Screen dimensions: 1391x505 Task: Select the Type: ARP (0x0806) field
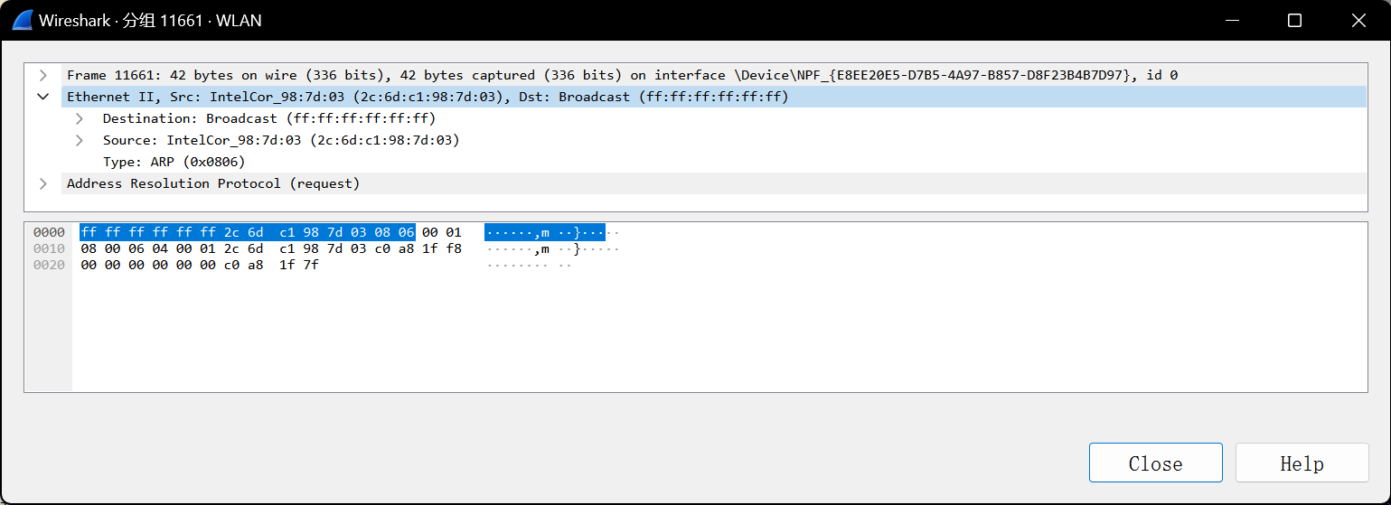click(174, 162)
